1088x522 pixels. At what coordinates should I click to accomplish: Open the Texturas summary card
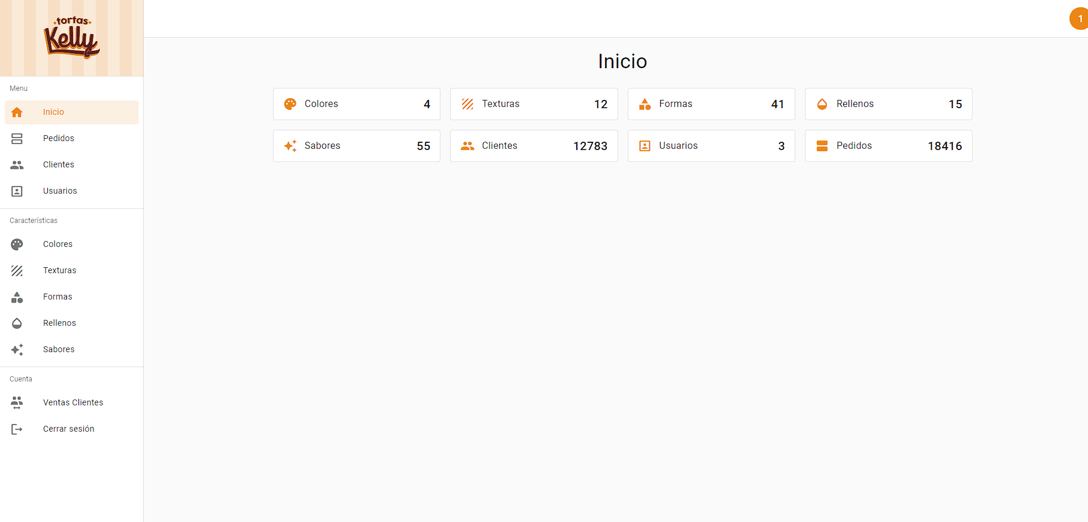533,104
